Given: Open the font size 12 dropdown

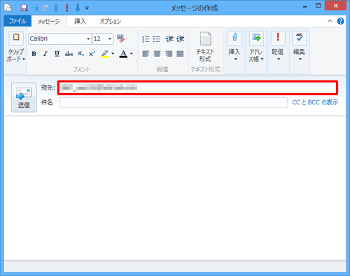Looking at the screenshot, I should point(110,39).
